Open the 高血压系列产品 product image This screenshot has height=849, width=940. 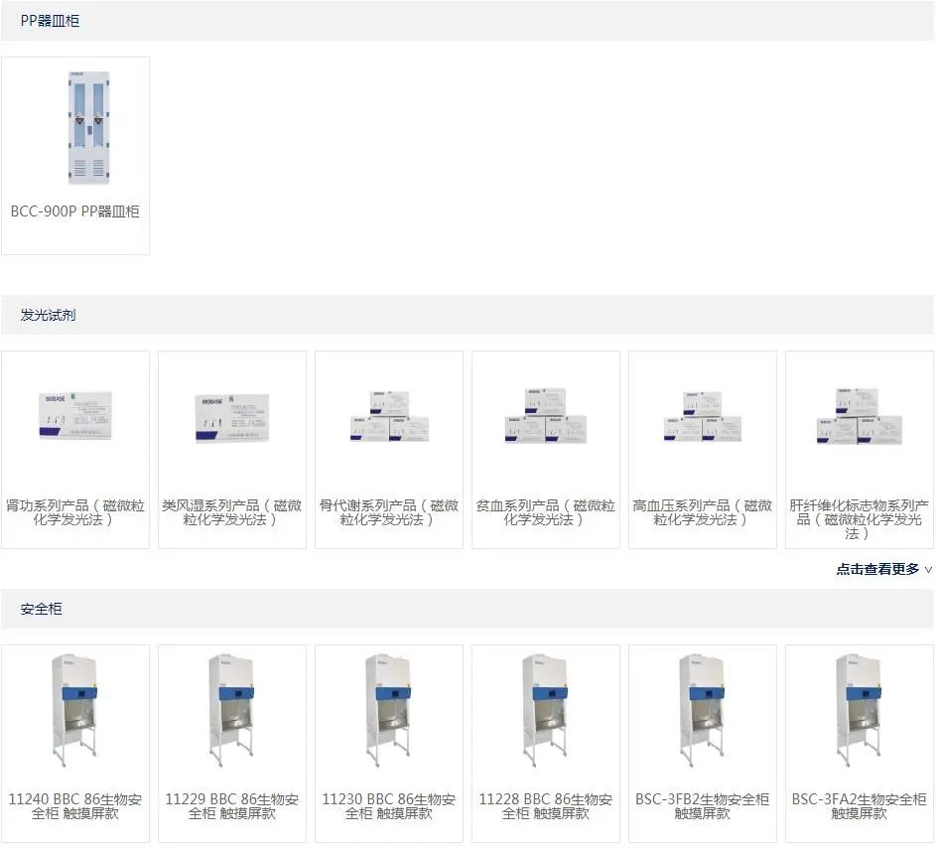click(703, 415)
